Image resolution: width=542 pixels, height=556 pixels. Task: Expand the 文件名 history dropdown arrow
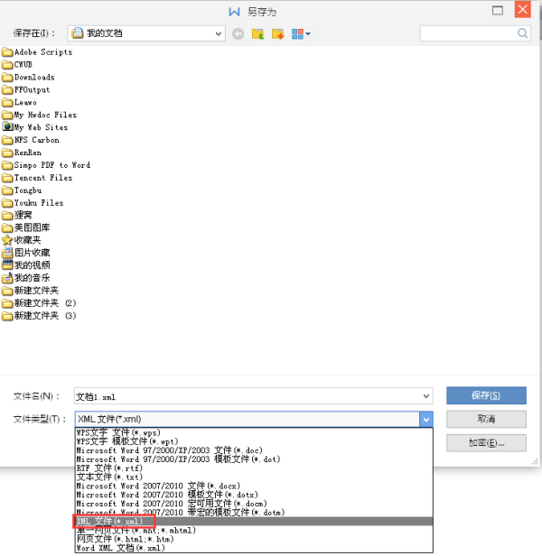click(x=426, y=396)
